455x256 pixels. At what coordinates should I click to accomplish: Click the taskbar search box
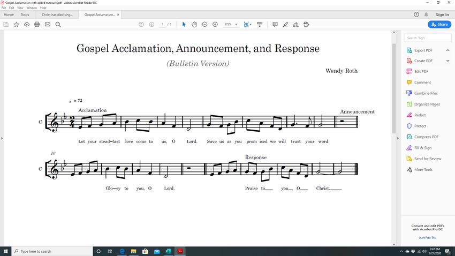pyautogui.click(x=52, y=251)
